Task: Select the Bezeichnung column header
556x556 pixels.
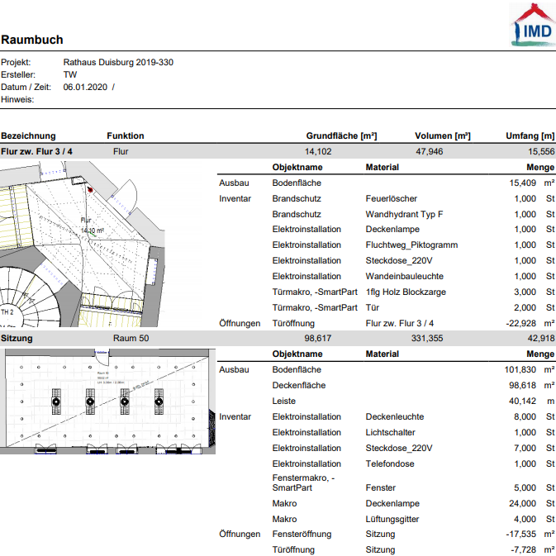Action: point(28,135)
